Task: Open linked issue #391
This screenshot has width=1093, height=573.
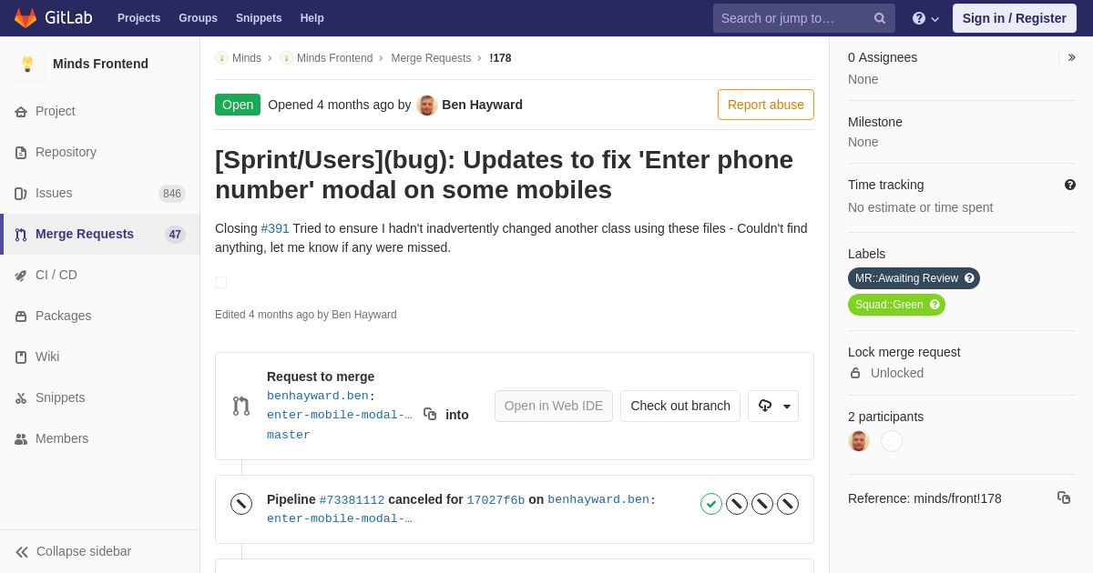Action: (x=275, y=228)
